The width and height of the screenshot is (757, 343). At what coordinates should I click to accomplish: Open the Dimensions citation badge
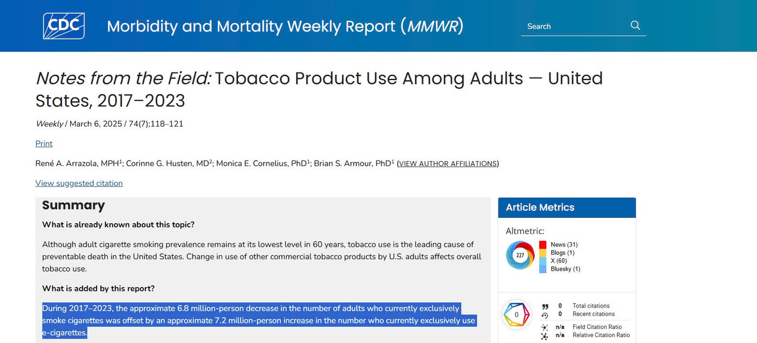(x=516, y=315)
